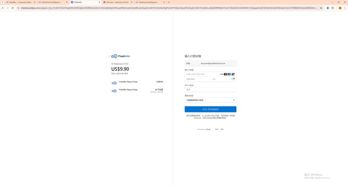This screenshot has height=187, width=348.
Task: Open the Chrome three-dot menu
Action: click(x=345, y=8)
